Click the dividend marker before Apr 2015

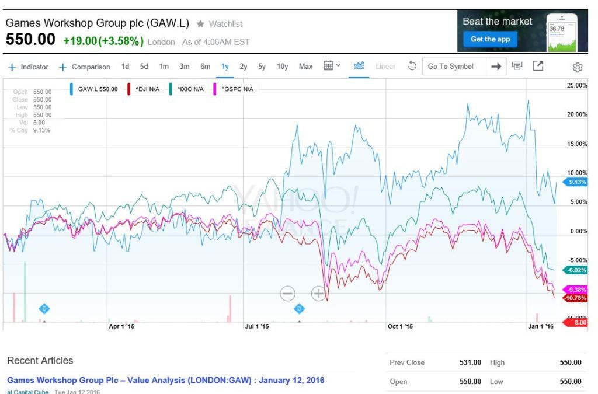[x=44, y=309]
